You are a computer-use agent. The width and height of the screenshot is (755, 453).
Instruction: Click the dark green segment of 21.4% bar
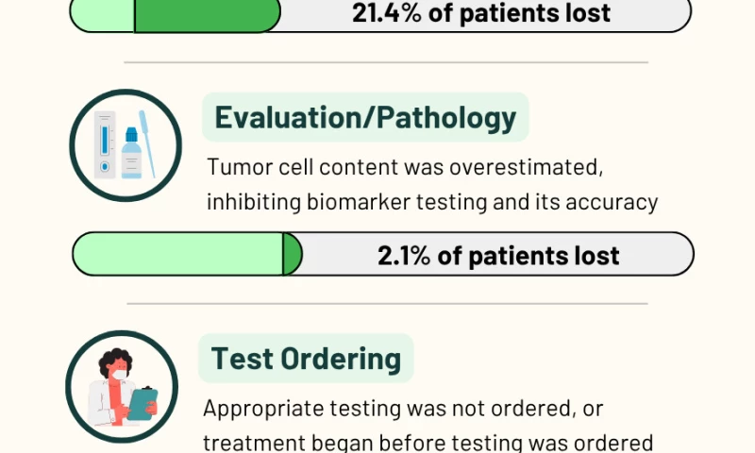coord(208,14)
